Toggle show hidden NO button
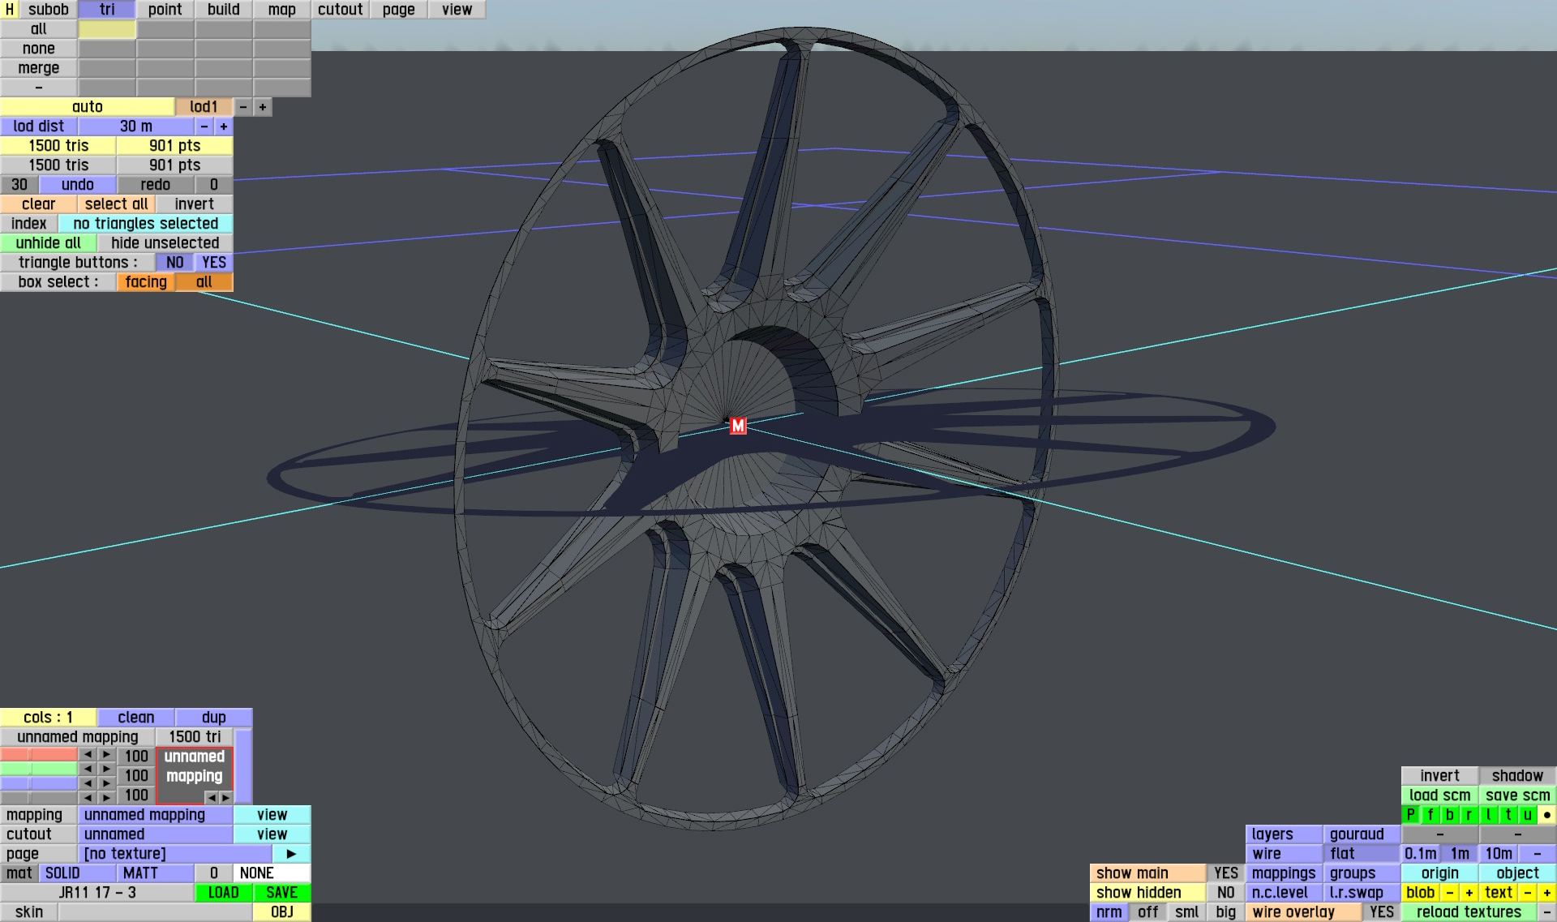Image resolution: width=1557 pixels, height=922 pixels. [x=1225, y=893]
